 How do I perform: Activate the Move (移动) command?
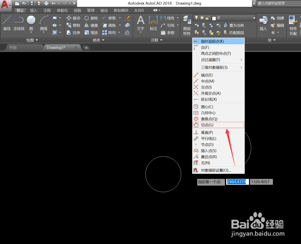(x=73, y=18)
